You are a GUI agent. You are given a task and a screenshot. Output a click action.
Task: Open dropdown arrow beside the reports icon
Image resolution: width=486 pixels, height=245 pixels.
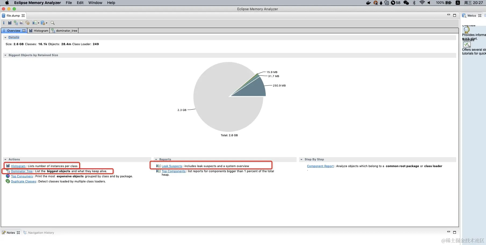pyautogui.click(x=38, y=23)
